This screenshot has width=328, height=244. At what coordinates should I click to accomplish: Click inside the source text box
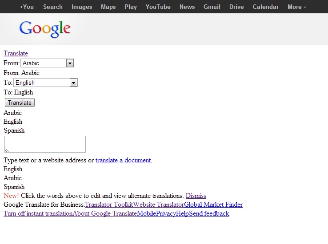pos(45,144)
